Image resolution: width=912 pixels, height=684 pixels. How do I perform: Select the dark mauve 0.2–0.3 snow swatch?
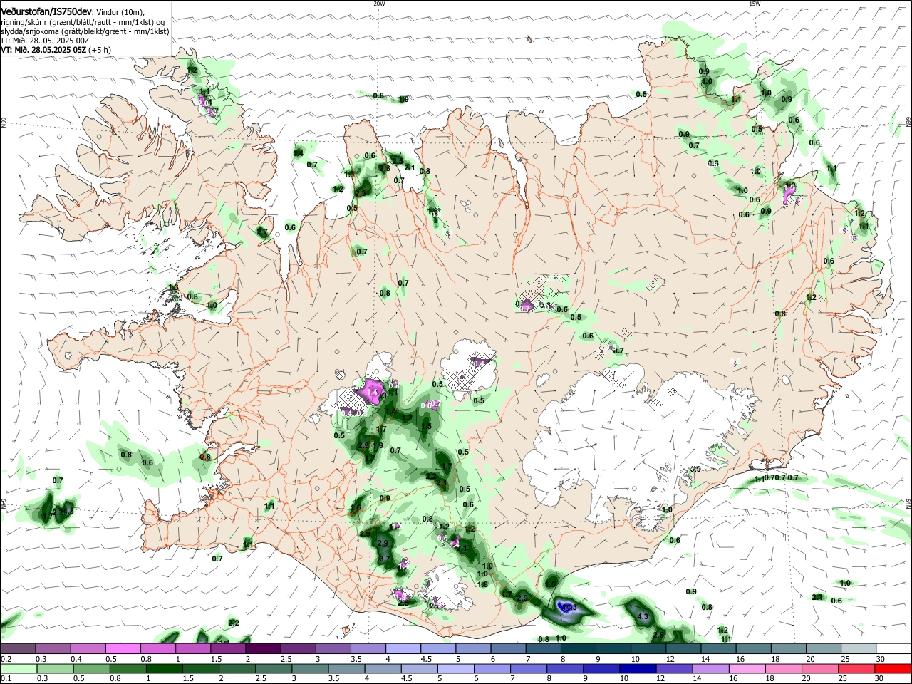click(x=19, y=649)
